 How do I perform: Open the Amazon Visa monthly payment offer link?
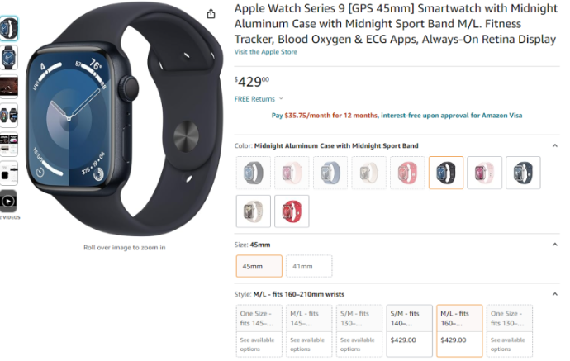coord(397,116)
